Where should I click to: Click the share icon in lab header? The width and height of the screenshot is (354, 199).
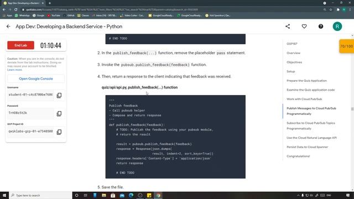(x=288, y=27)
